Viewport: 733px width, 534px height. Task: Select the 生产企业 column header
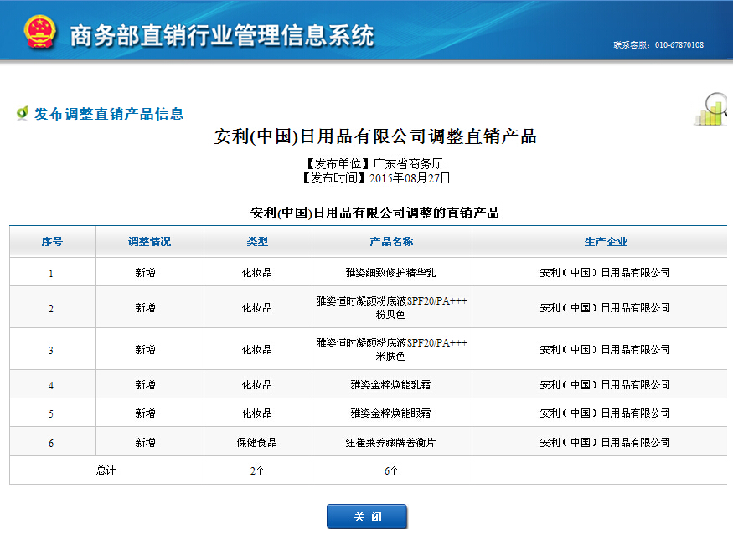(605, 242)
